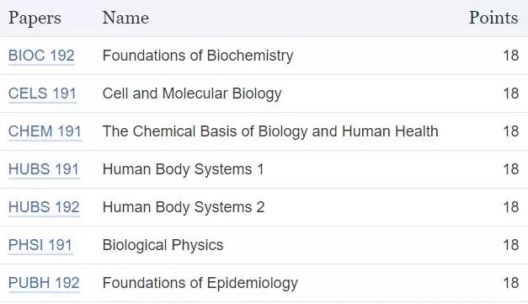Image resolution: width=528 pixels, height=304 pixels.
Task: Click the HUBS 191 paper link
Action: (44, 169)
